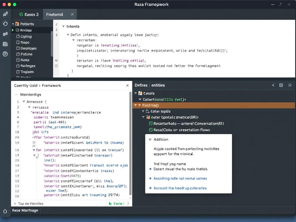Screen dimensions: 296x222
Task: Open the Tieploes file
Action: (x=25, y=72)
